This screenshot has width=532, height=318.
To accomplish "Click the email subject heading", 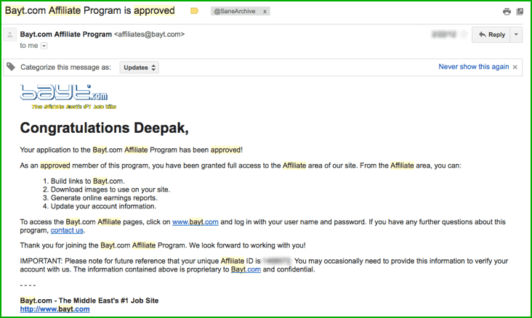I will click(90, 11).
